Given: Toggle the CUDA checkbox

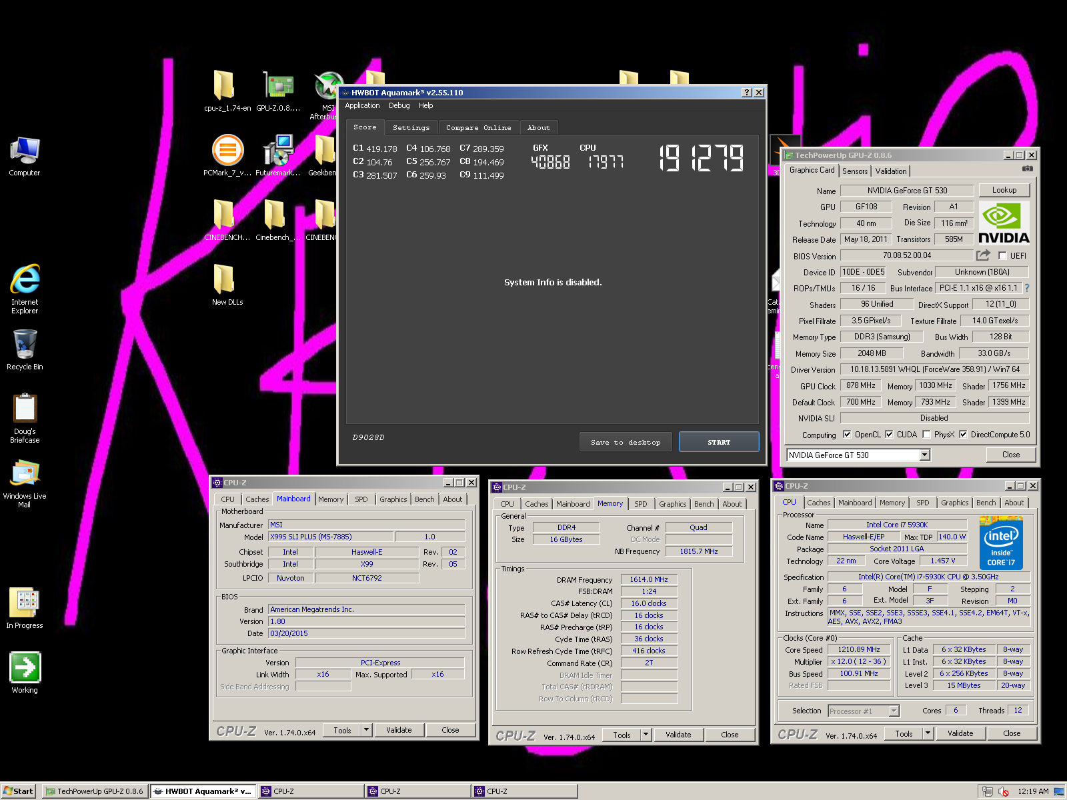Looking at the screenshot, I should tap(889, 435).
